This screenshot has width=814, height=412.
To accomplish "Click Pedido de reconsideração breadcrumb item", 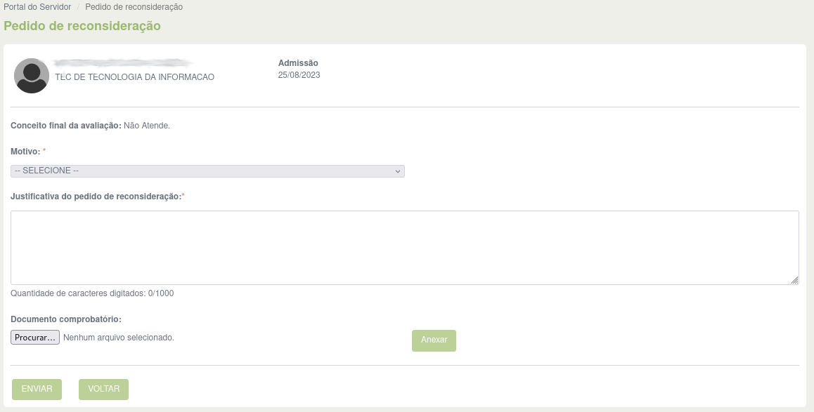I will click(134, 7).
